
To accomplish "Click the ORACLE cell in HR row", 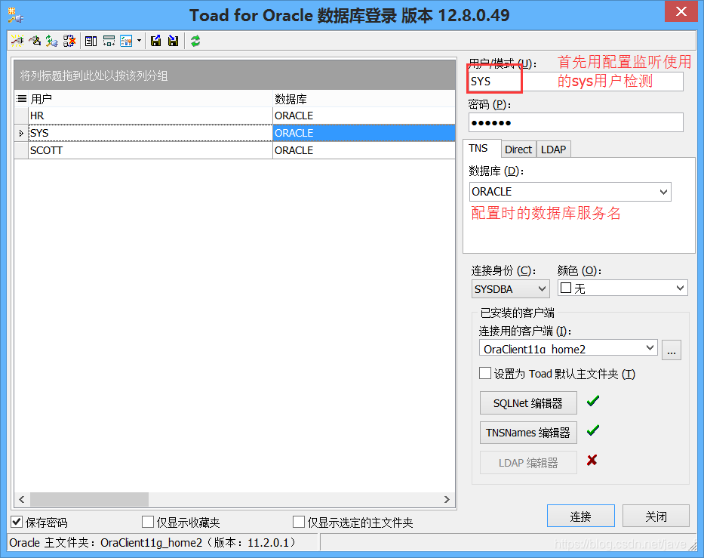I will pos(364,116).
